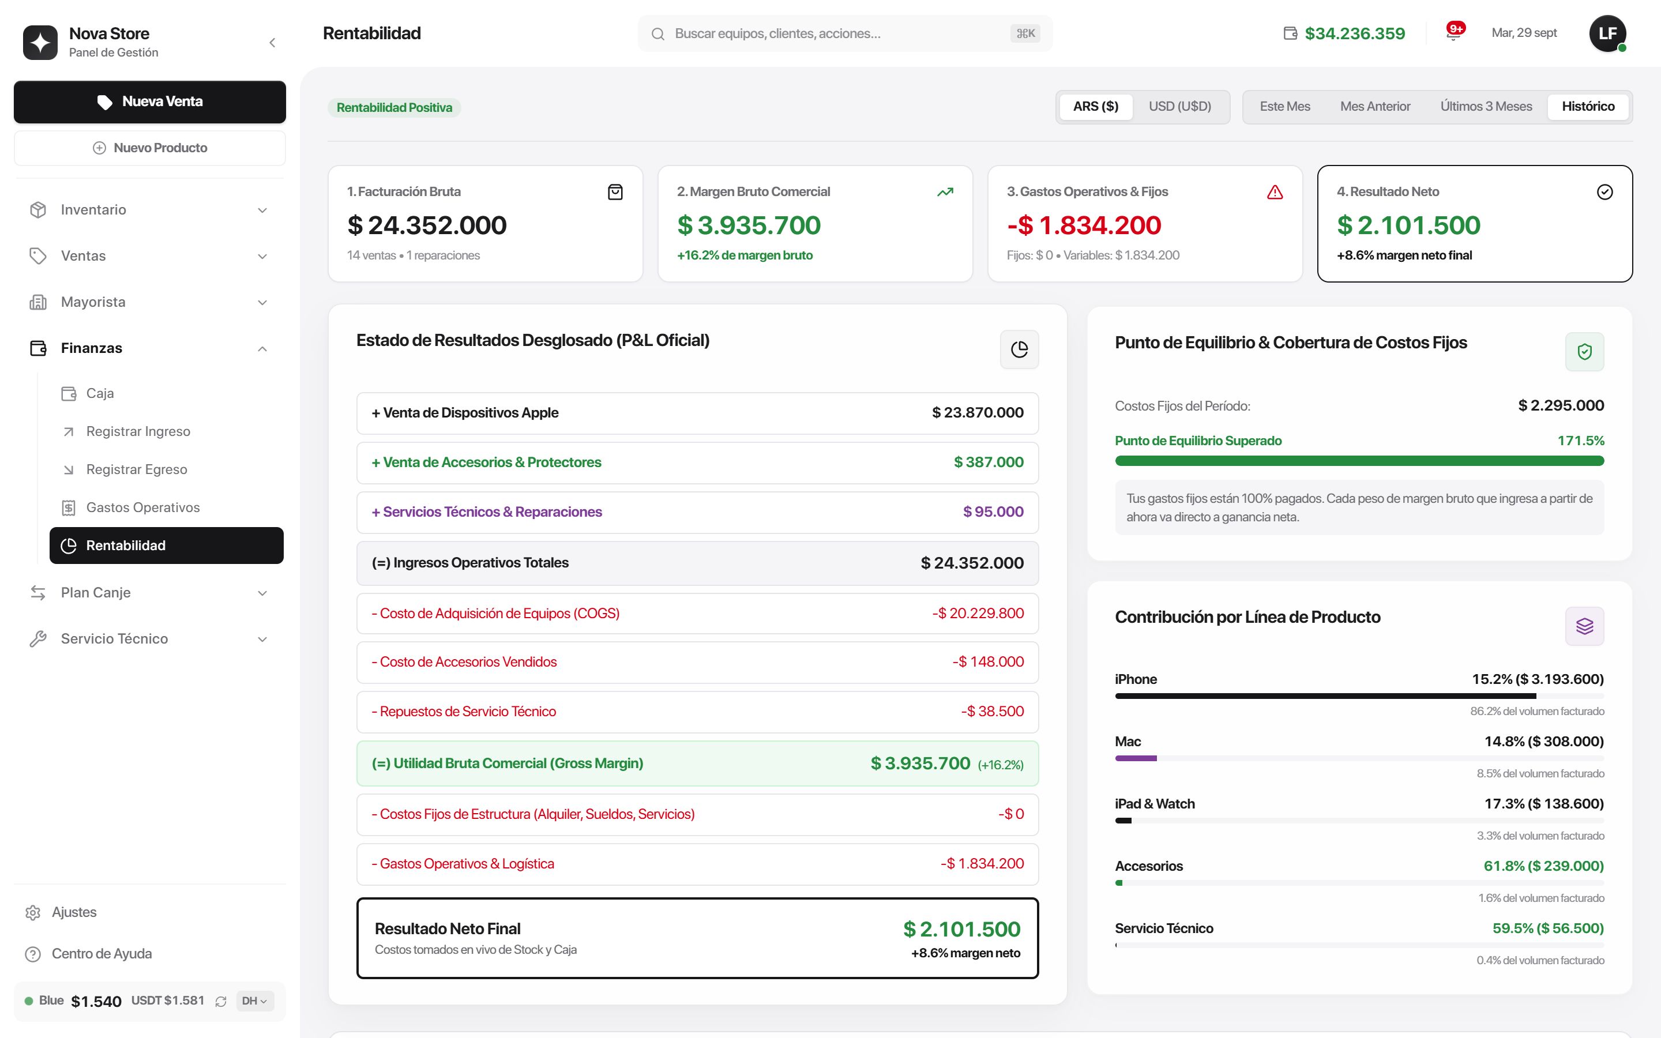Click the Servicio Técnico wrench icon
Viewport: 1661px width, 1038px height.
tap(39, 638)
